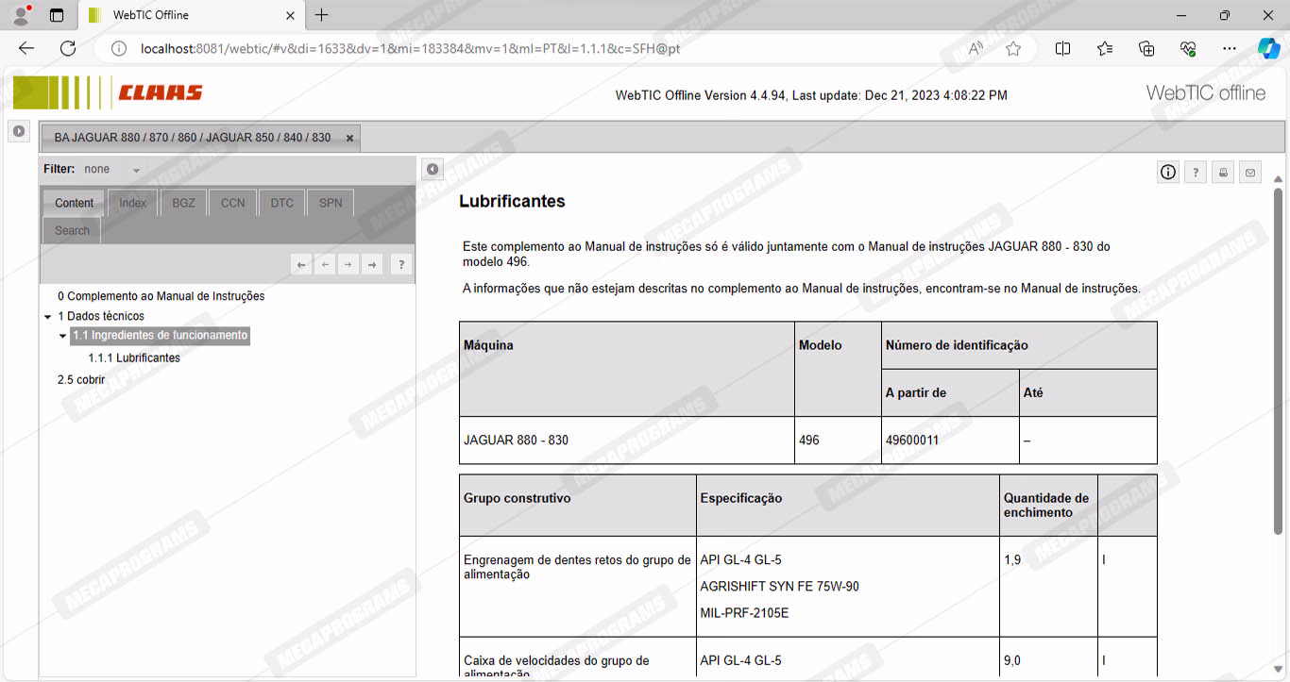Add page to browser favorites
This screenshot has width=1290, height=682.
[x=1013, y=49]
